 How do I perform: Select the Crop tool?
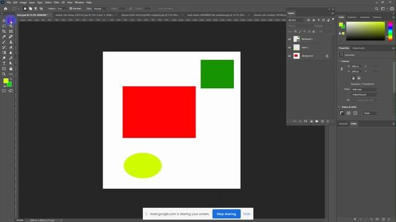[4, 31]
